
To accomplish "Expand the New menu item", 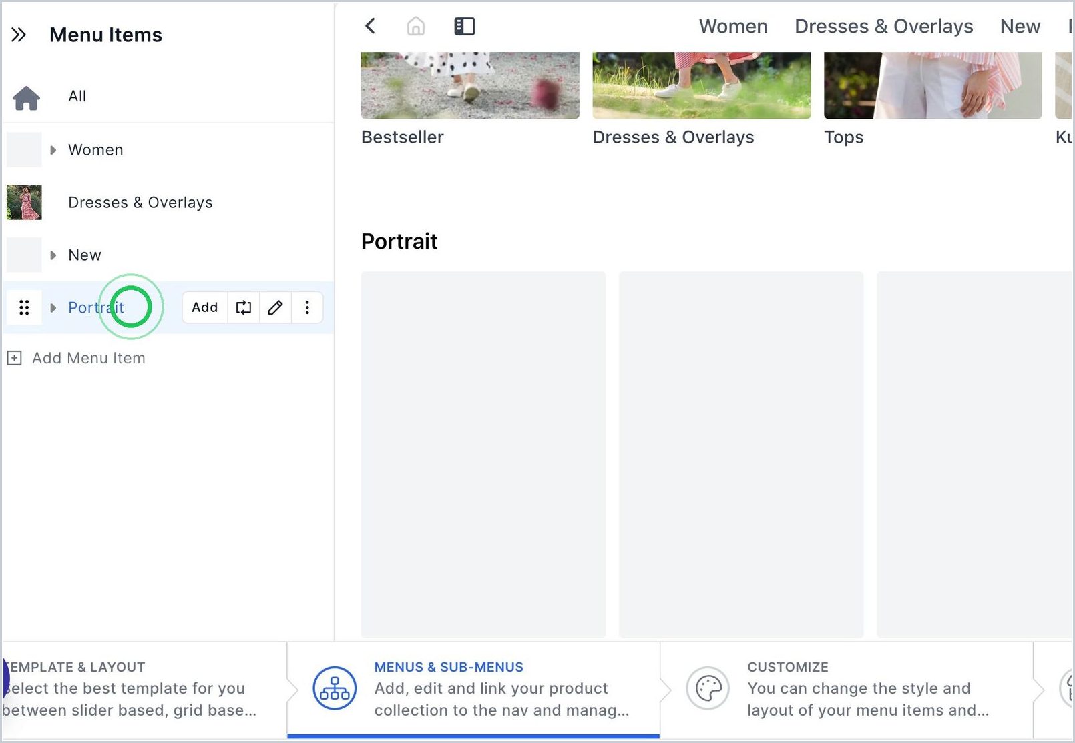I will coord(53,255).
